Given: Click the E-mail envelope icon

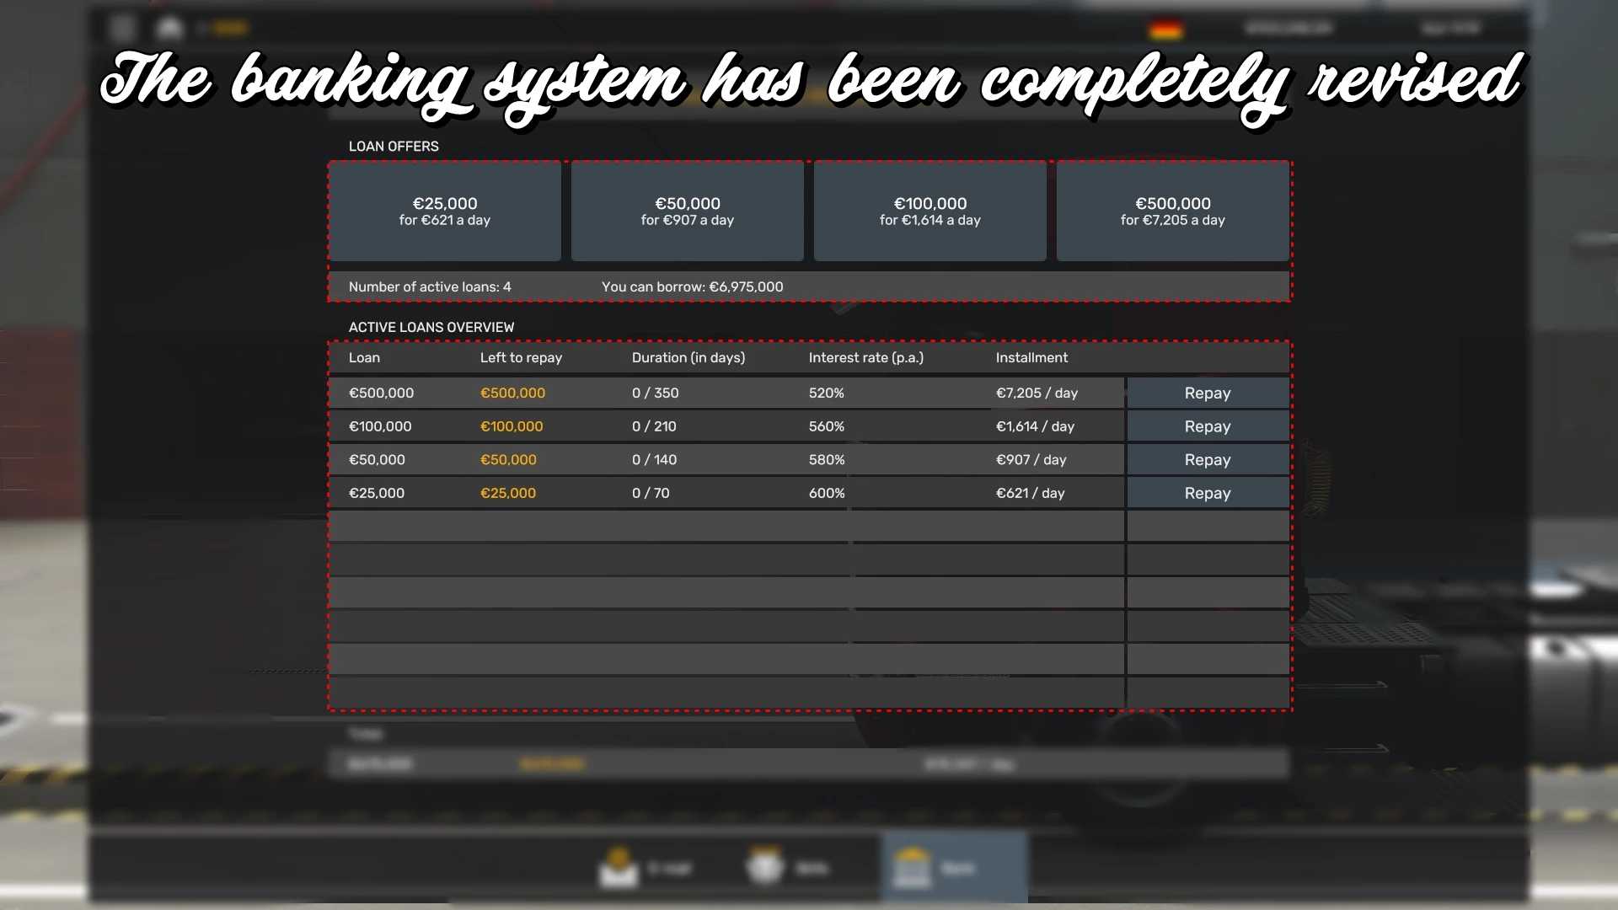Looking at the screenshot, I should coord(619,868).
